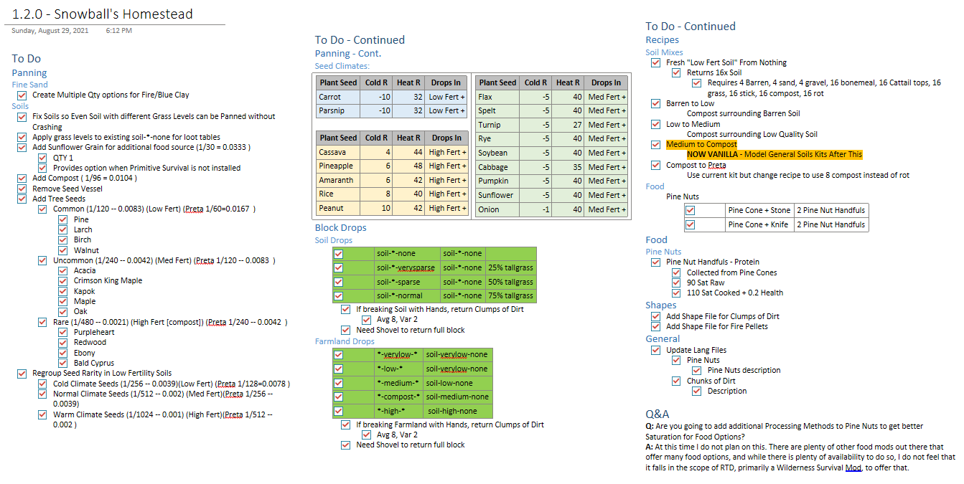Uncheck 'Regroup Seed Rarity in Low Fertility Soils'
964x484 pixels.
(22, 374)
